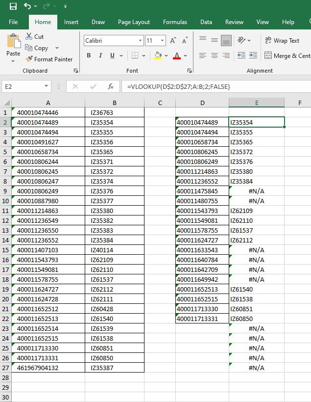Click Enter checkmark in formula bar
311x402 pixels.
[x=93, y=87]
